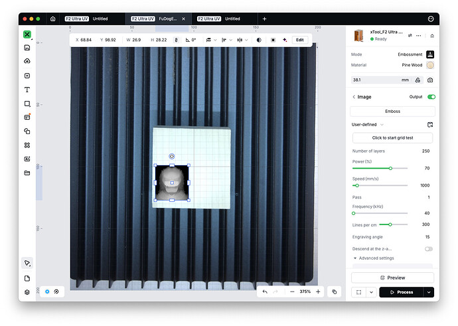Open the dropdown arrow next to Process

[x=429, y=291]
